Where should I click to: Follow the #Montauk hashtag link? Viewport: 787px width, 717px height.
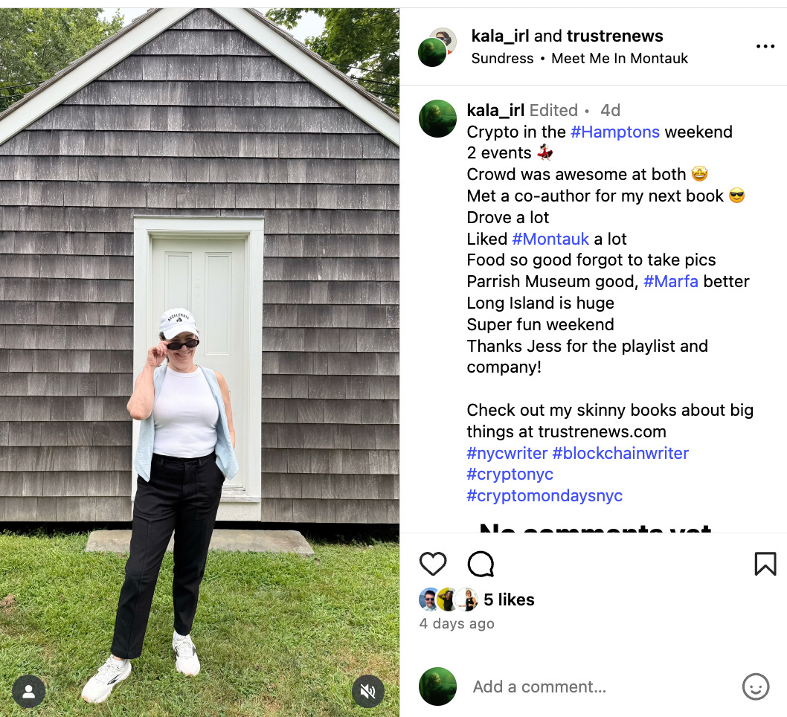550,239
